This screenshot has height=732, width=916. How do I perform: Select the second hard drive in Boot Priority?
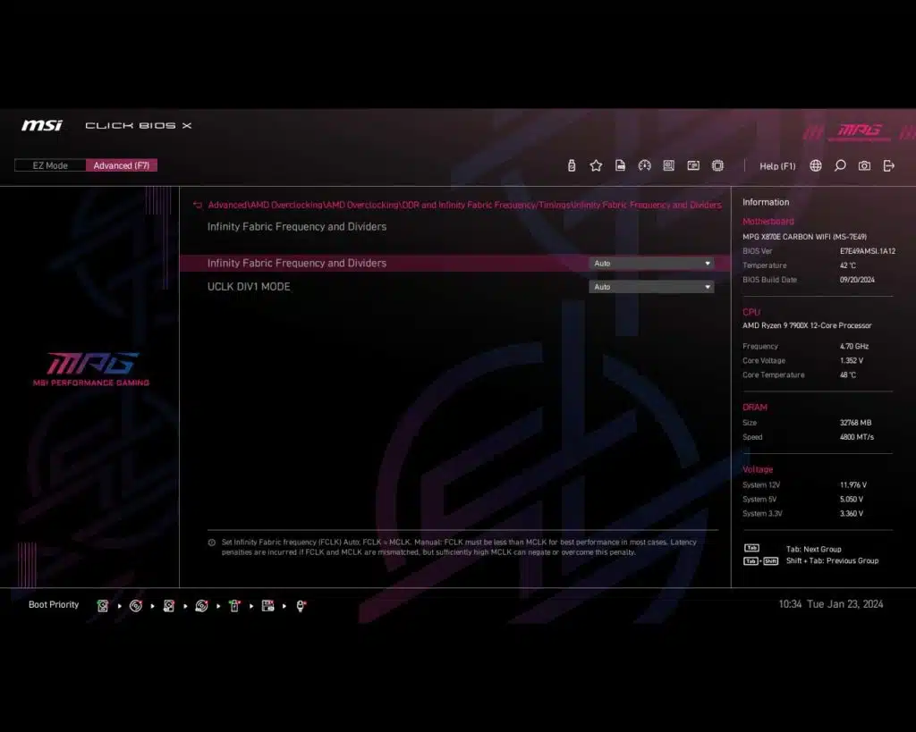click(169, 606)
